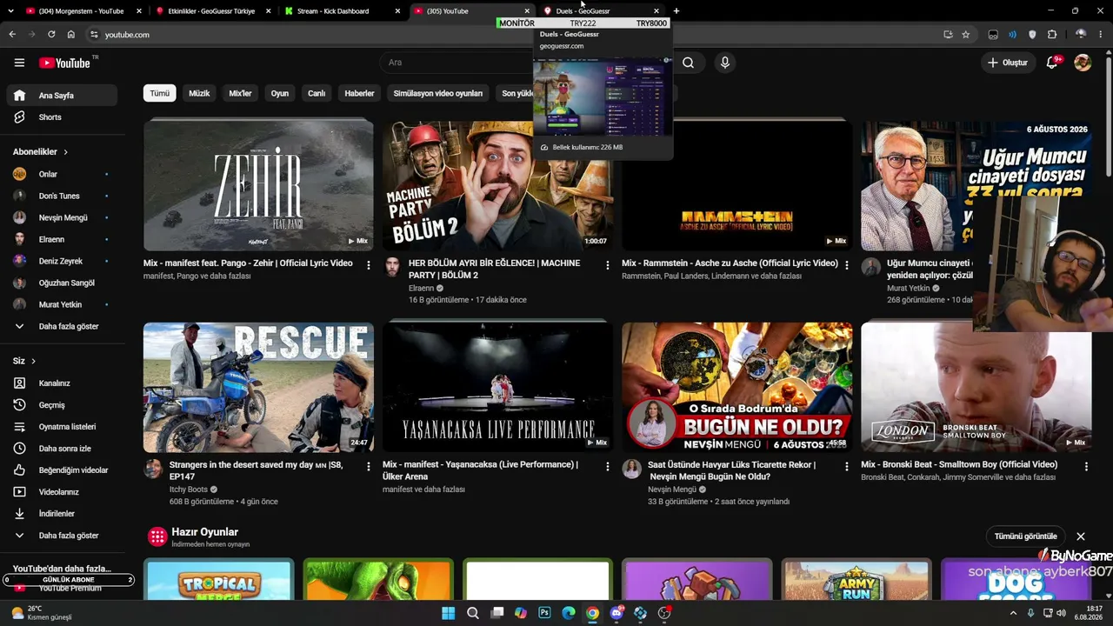The image size is (1113, 626).
Task: Open Discord from the taskbar
Action: pyautogui.click(x=616, y=613)
